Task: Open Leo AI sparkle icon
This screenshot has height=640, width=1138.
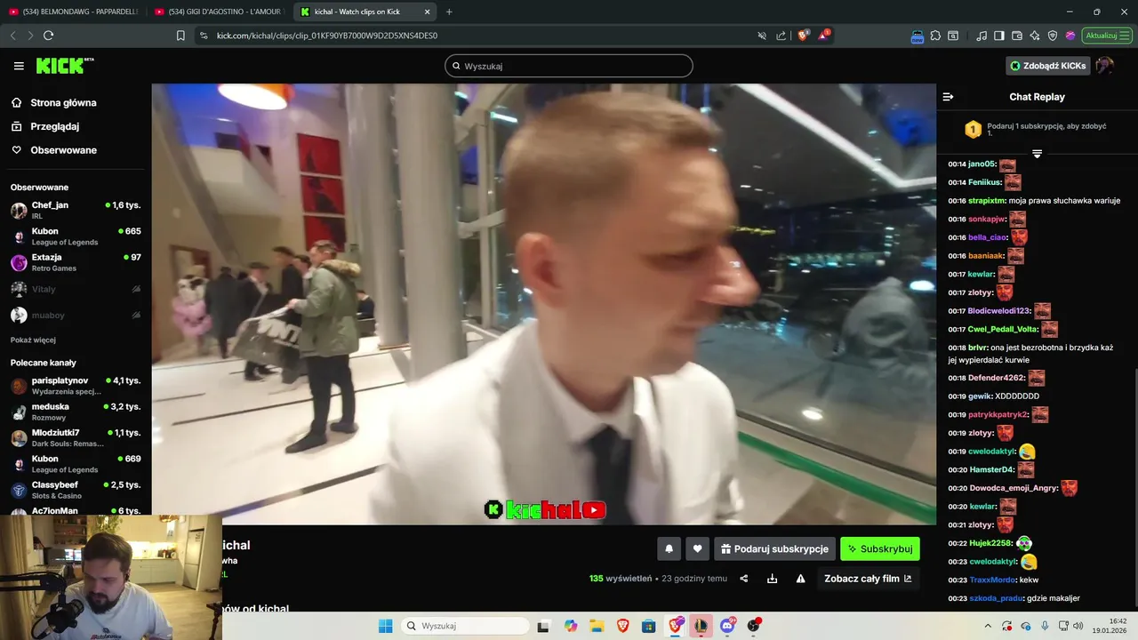Action: [x=1035, y=36]
